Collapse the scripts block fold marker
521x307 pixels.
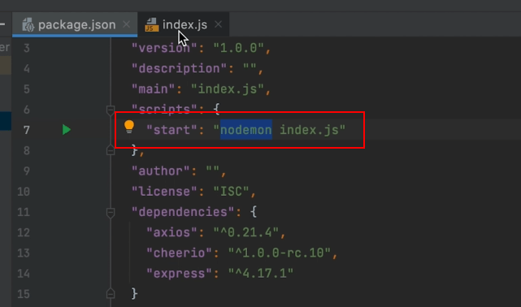click(x=111, y=110)
